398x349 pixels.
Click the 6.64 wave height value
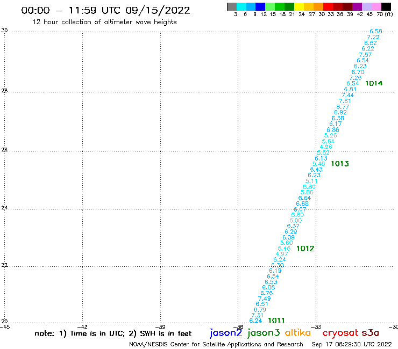point(304,198)
